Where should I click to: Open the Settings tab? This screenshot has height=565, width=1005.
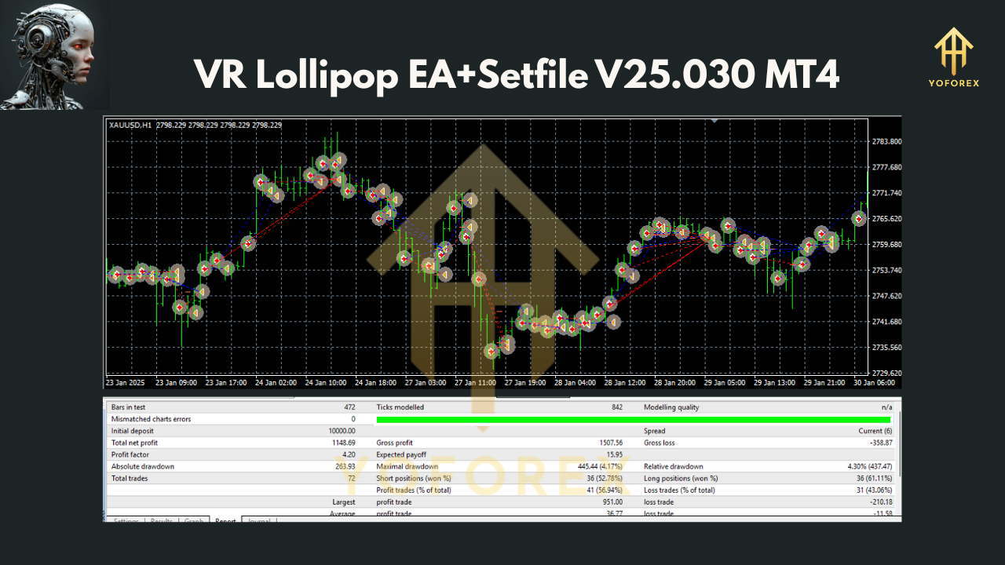(x=126, y=520)
